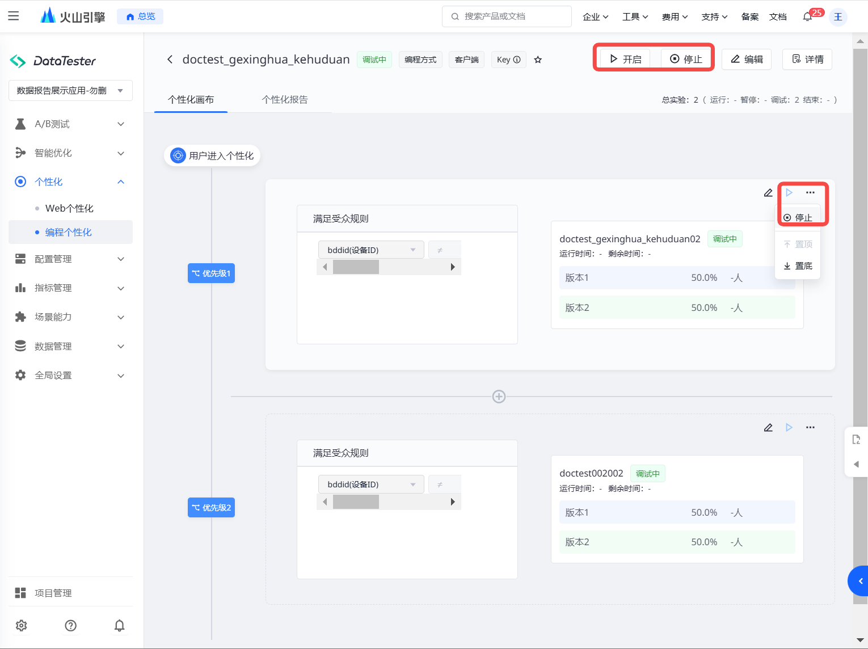This screenshot has height=649, width=868.
Task: Click the 总览 overview button
Action: [x=140, y=16]
